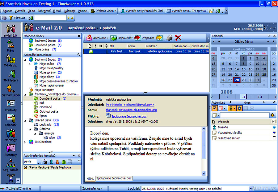Open Soubor menu
The width and height of the screenshot is (278, 192).
[x=7, y=11]
